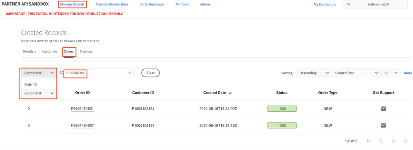Open the Created Date sort field dropdown
Image resolution: width=413 pixels, height=150 pixels.
coord(356,73)
